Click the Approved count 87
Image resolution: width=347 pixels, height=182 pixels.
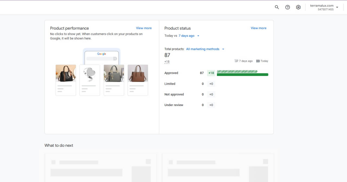[202, 73]
